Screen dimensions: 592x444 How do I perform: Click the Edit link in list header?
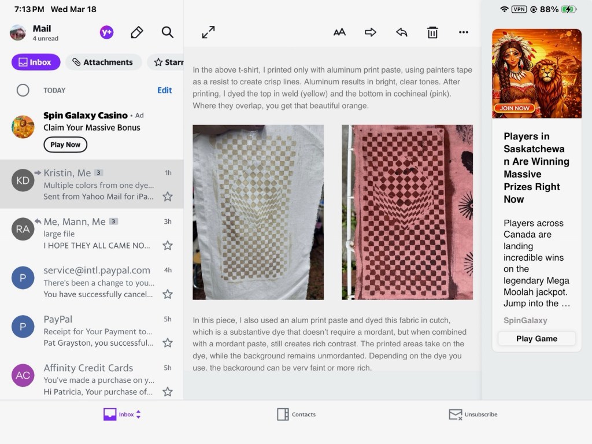165,90
